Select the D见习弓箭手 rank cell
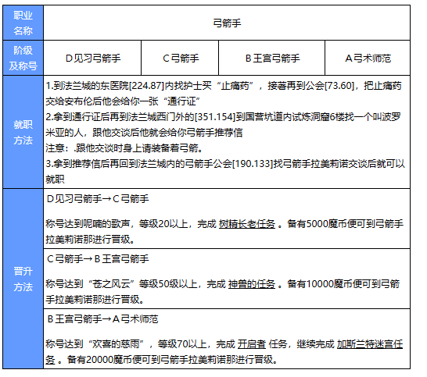The width and height of the screenshot is (427, 377). click(x=92, y=58)
